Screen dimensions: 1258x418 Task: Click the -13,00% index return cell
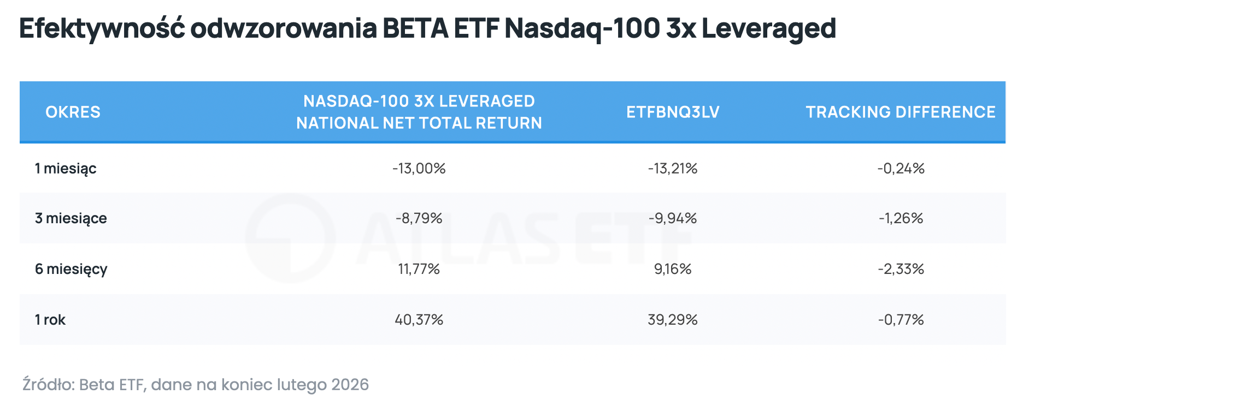pyautogui.click(x=419, y=168)
